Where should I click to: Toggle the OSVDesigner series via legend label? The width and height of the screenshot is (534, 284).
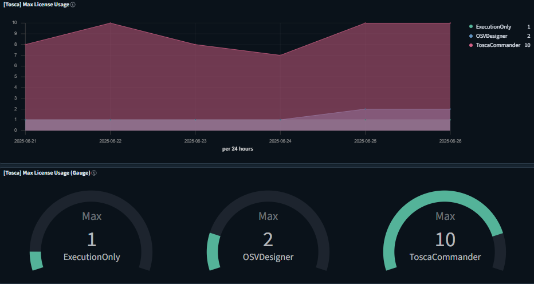[492, 36]
